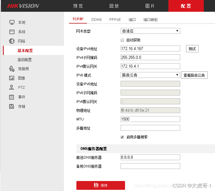Open the 端口映射 port mapping tab
This screenshot has height=191, width=215.
150,20
